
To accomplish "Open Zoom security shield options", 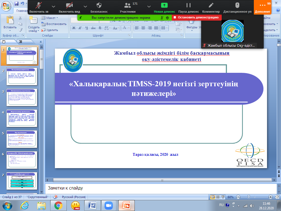I will (99, 7).
